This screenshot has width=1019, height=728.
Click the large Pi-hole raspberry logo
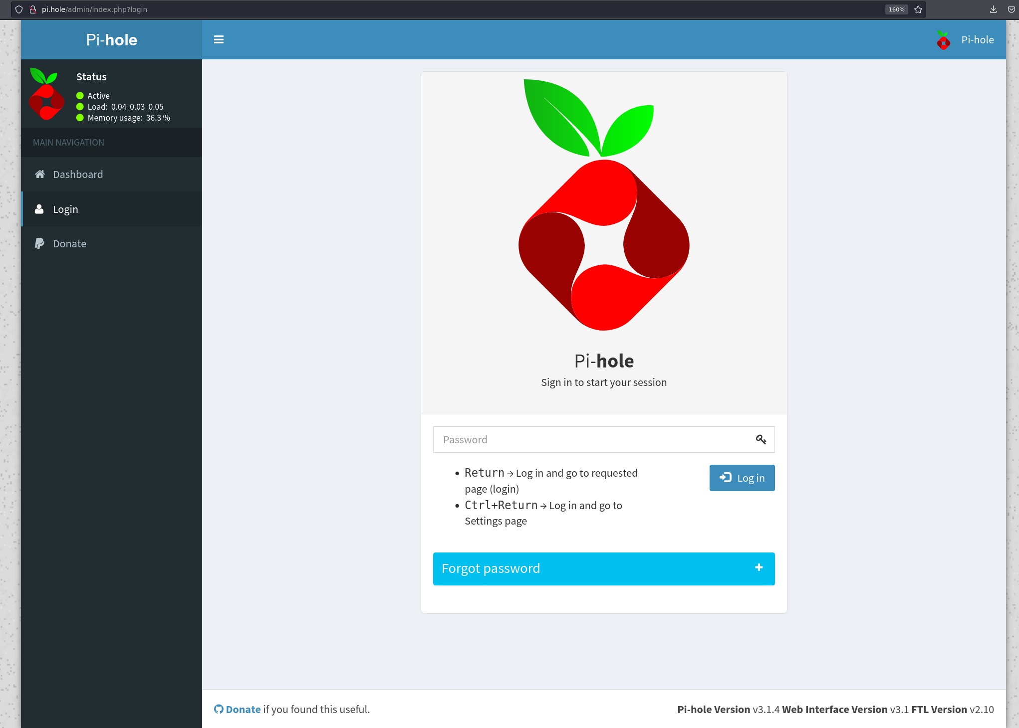pyautogui.click(x=604, y=204)
